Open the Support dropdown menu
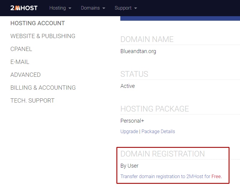The image size is (240, 188). tap(126, 8)
